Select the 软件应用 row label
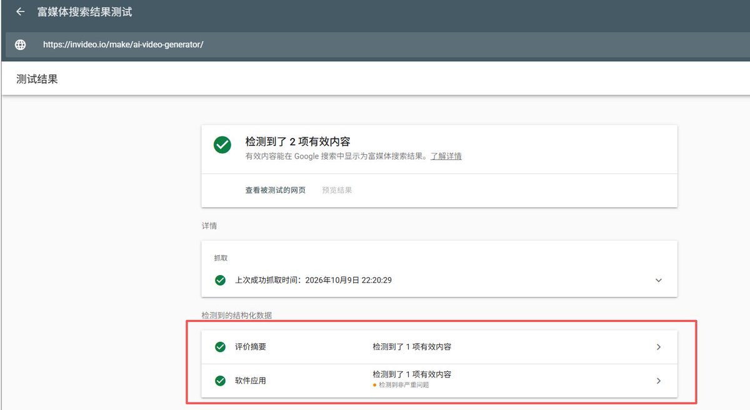This screenshot has height=410, width=750. pyautogui.click(x=251, y=381)
